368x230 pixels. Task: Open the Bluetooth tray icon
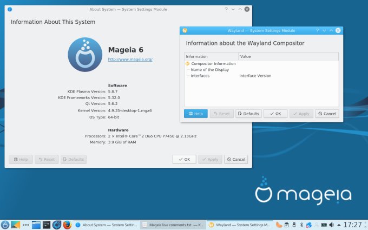[301, 225]
